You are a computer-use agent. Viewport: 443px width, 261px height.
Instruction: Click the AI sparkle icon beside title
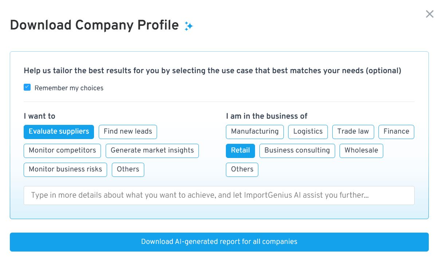(x=188, y=26)
